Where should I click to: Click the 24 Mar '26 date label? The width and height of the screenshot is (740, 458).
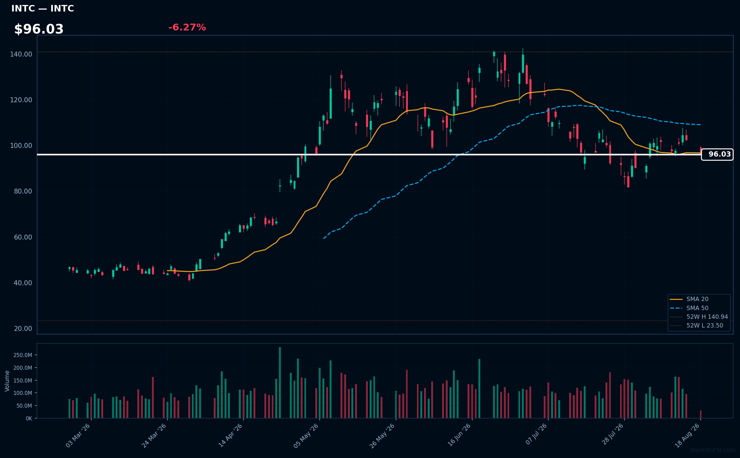(x=154, y=436)
